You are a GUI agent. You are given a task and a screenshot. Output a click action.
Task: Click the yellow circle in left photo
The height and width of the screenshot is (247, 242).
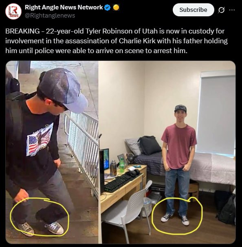(40, 217)
